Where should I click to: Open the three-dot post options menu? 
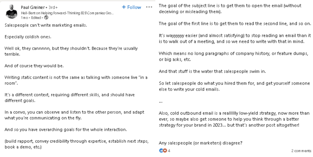[x=149, y=7]
